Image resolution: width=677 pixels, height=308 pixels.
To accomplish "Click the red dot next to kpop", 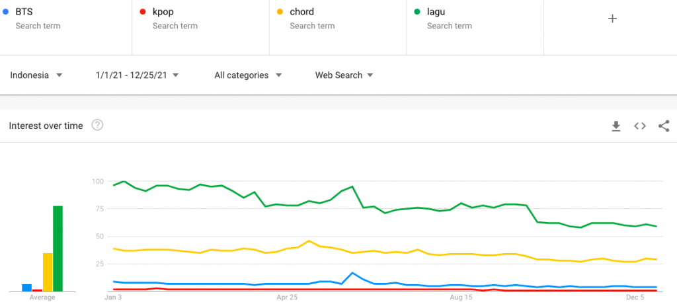I will click(143, 11).
